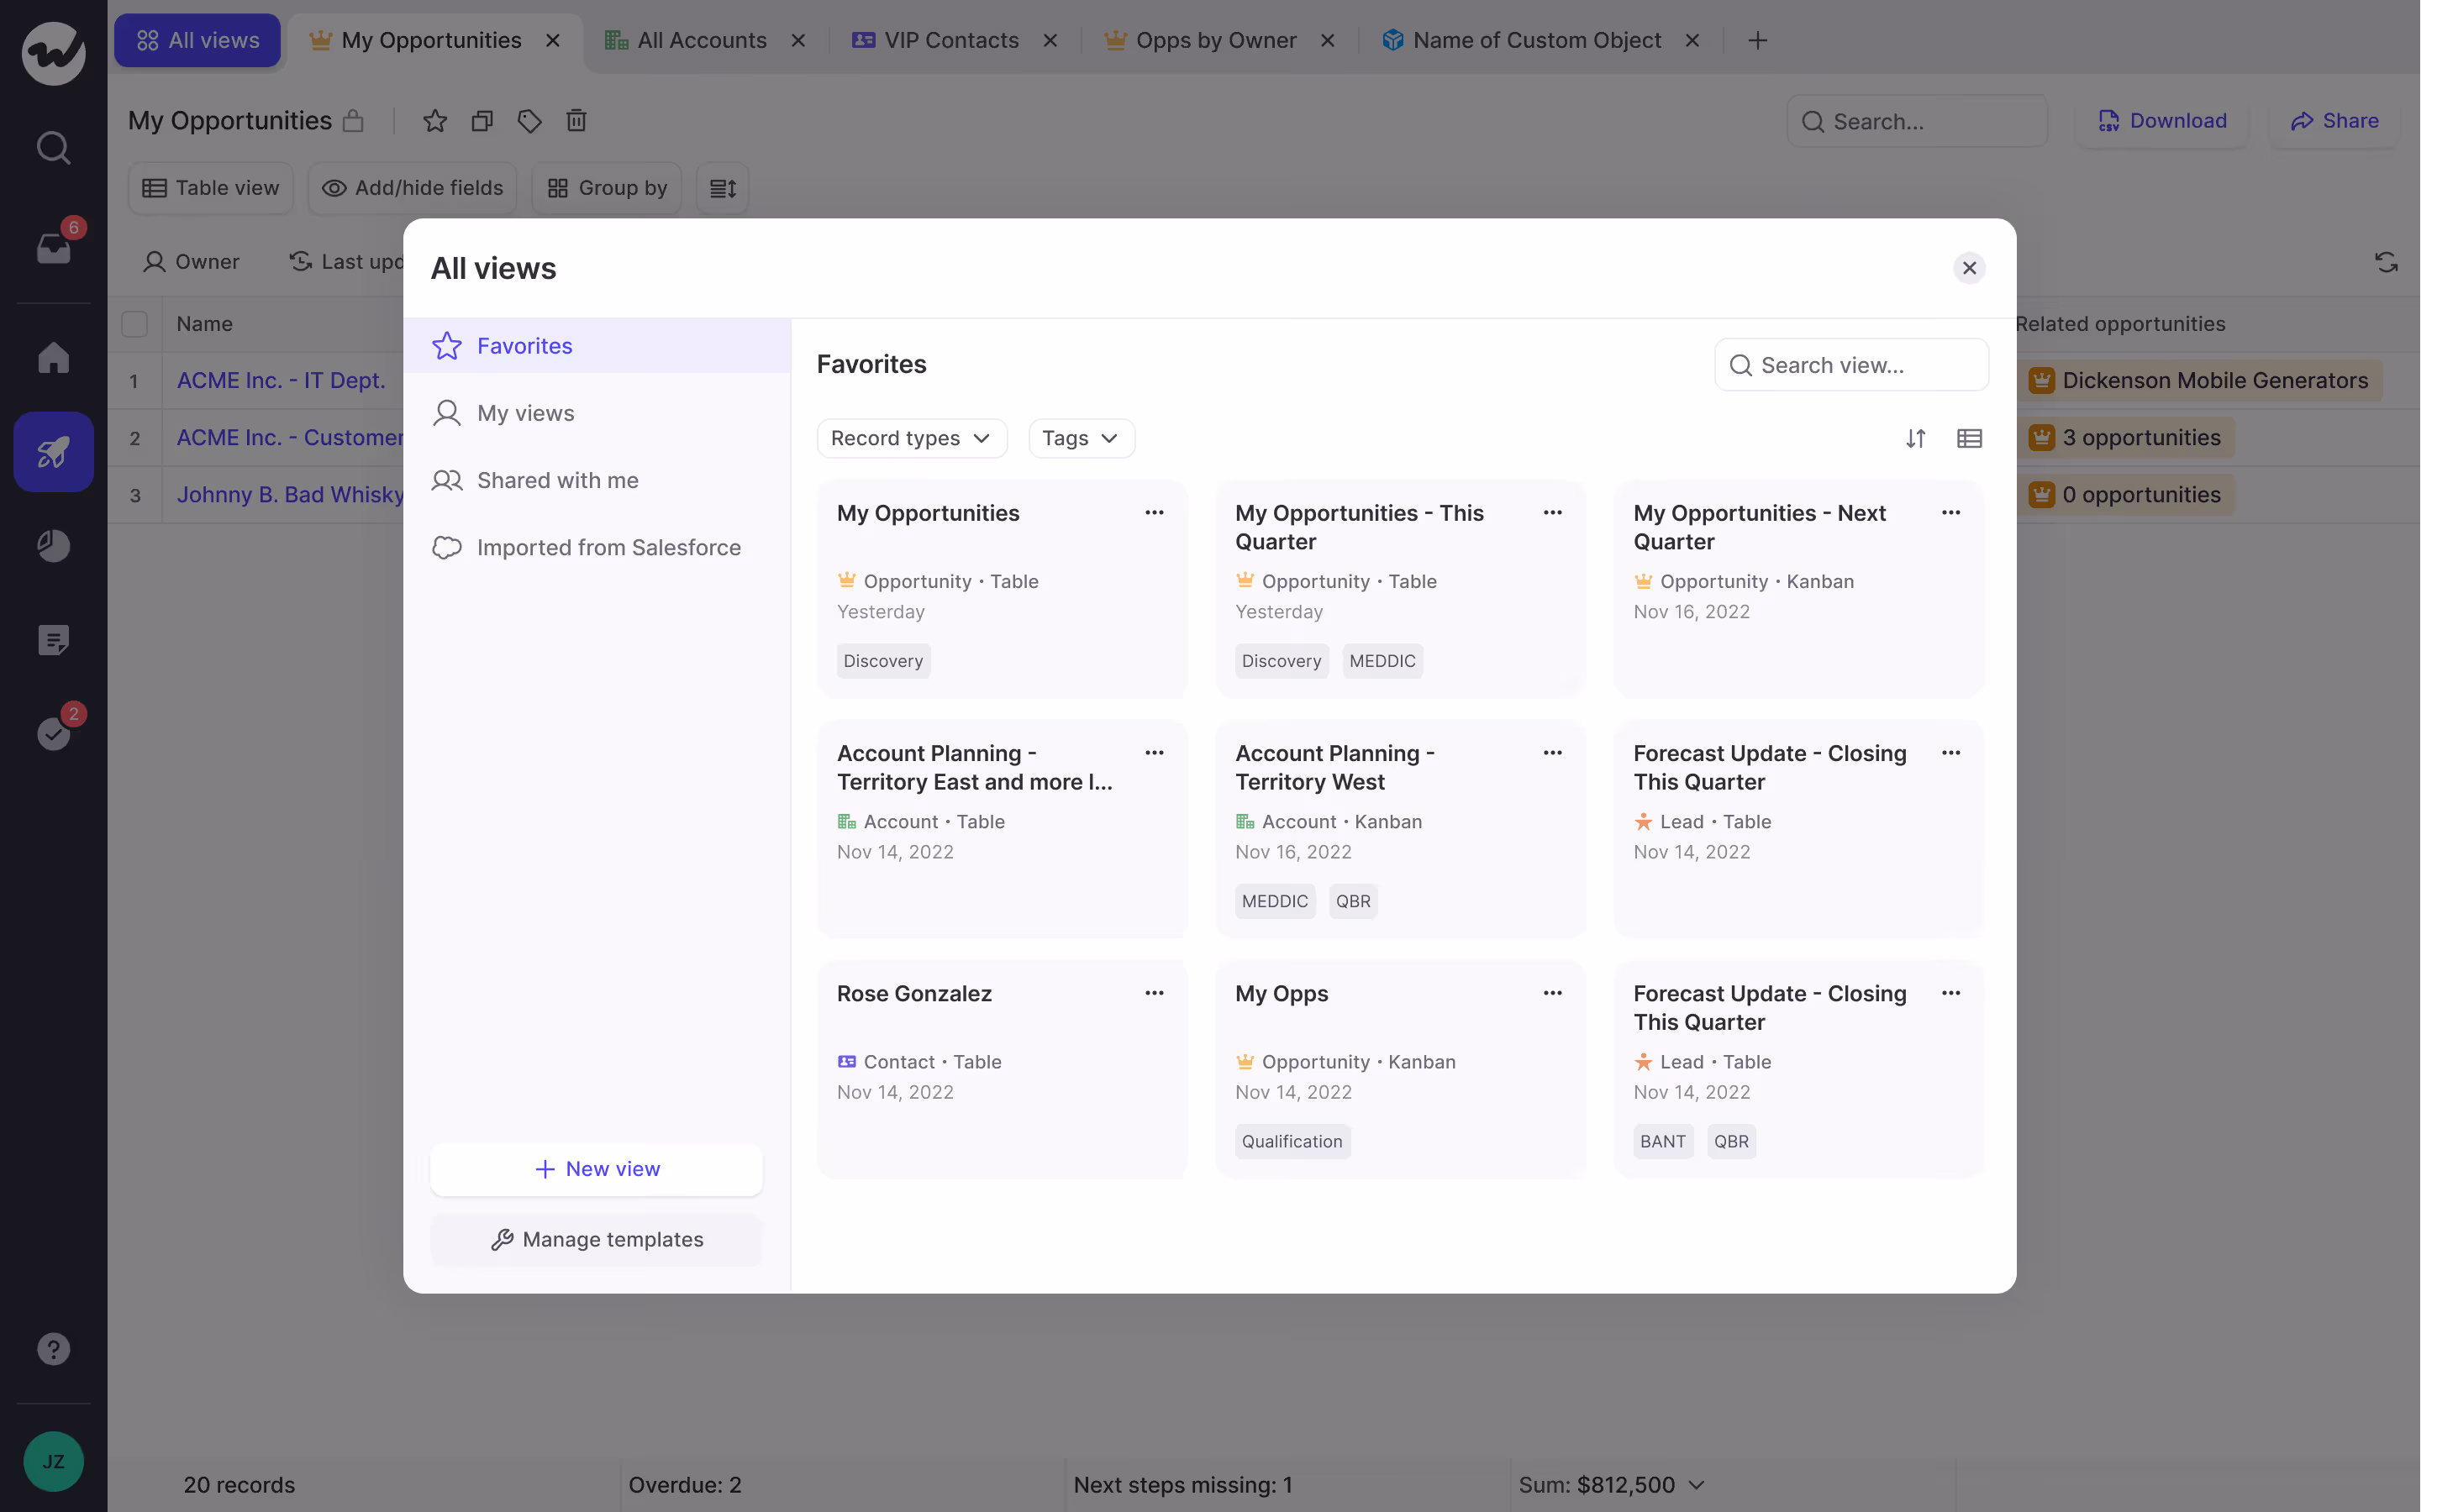The height and width of the screenshot is (1512, 2437).
Task: Open the Sum: $812,500 dropdown chevron
Action: [x=1697, y=1484]
